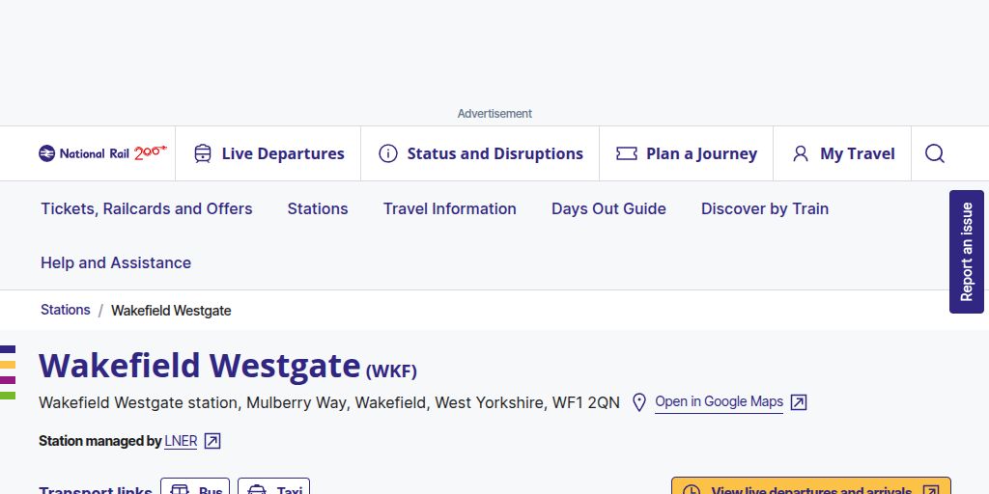Click external link icon next to LNER
The height and width of the screenshot is (494, 989).
coord(212,441)
